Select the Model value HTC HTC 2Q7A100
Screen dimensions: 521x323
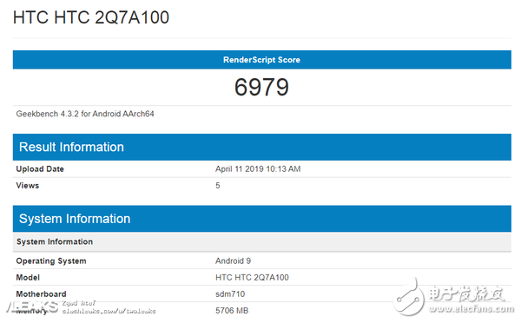[x=252, y=278]
